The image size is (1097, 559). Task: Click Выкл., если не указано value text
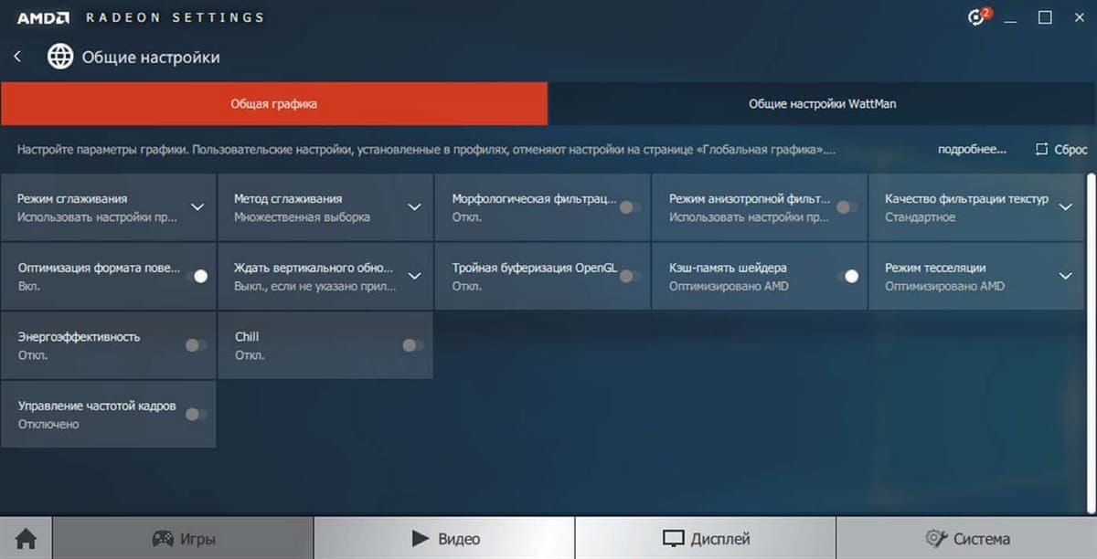click(x=315, y=286)
